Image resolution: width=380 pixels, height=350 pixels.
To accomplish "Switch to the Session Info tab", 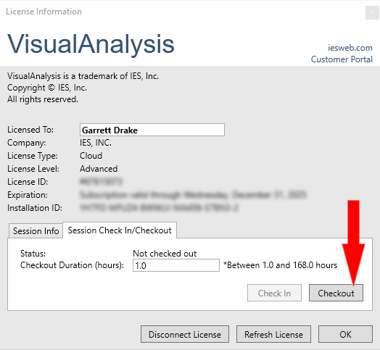I will [x=36, y=231].
